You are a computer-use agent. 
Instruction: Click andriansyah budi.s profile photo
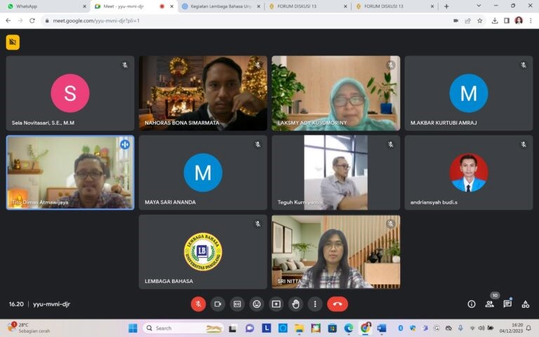(x=469, y=172)
